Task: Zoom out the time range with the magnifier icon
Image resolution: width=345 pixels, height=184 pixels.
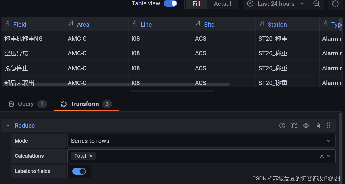Action: [316, 4]
